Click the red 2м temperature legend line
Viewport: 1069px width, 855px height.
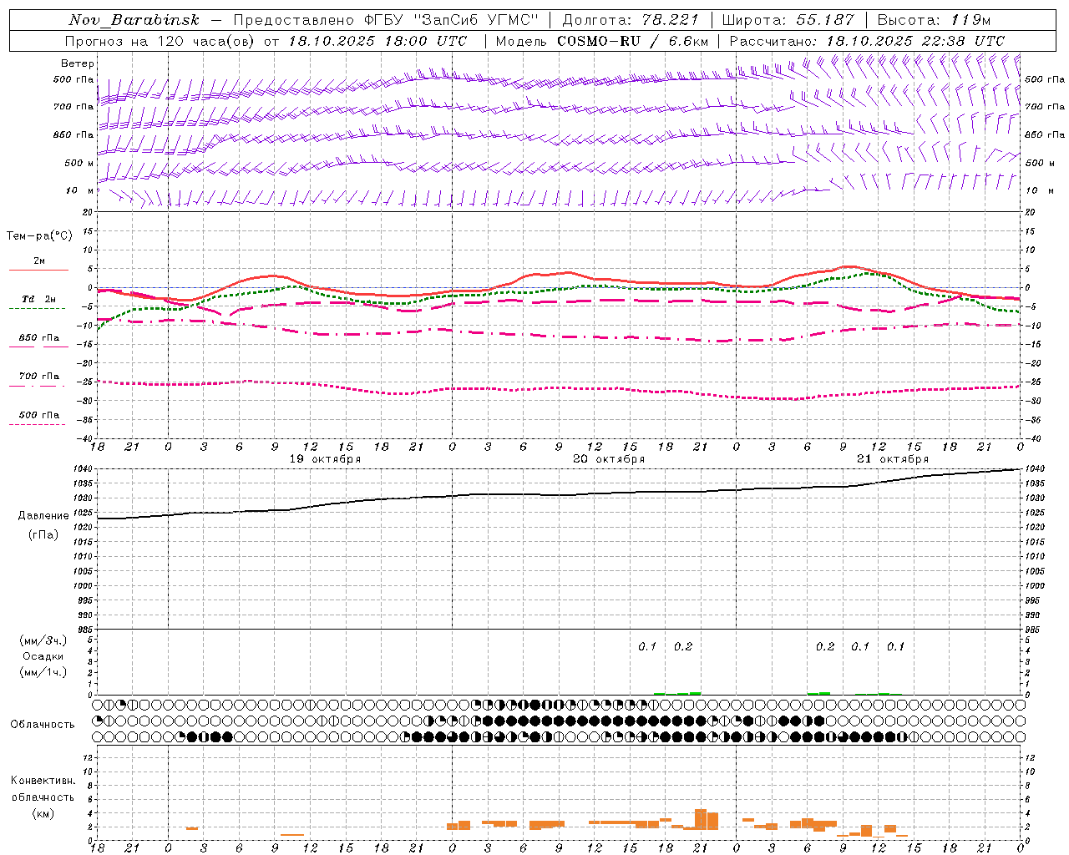[38, 270]
